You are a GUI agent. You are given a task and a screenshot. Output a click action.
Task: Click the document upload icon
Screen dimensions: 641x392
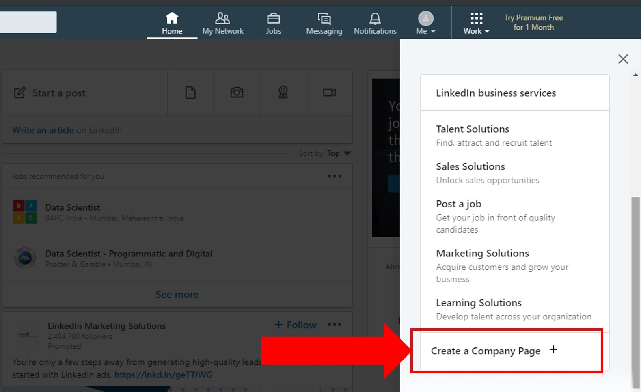(190, 93)
